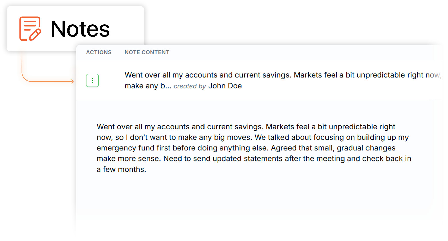Viewport: 448px width, 241px height.
Task: Click the note preview's first line
Action: [x=252, y=75]
